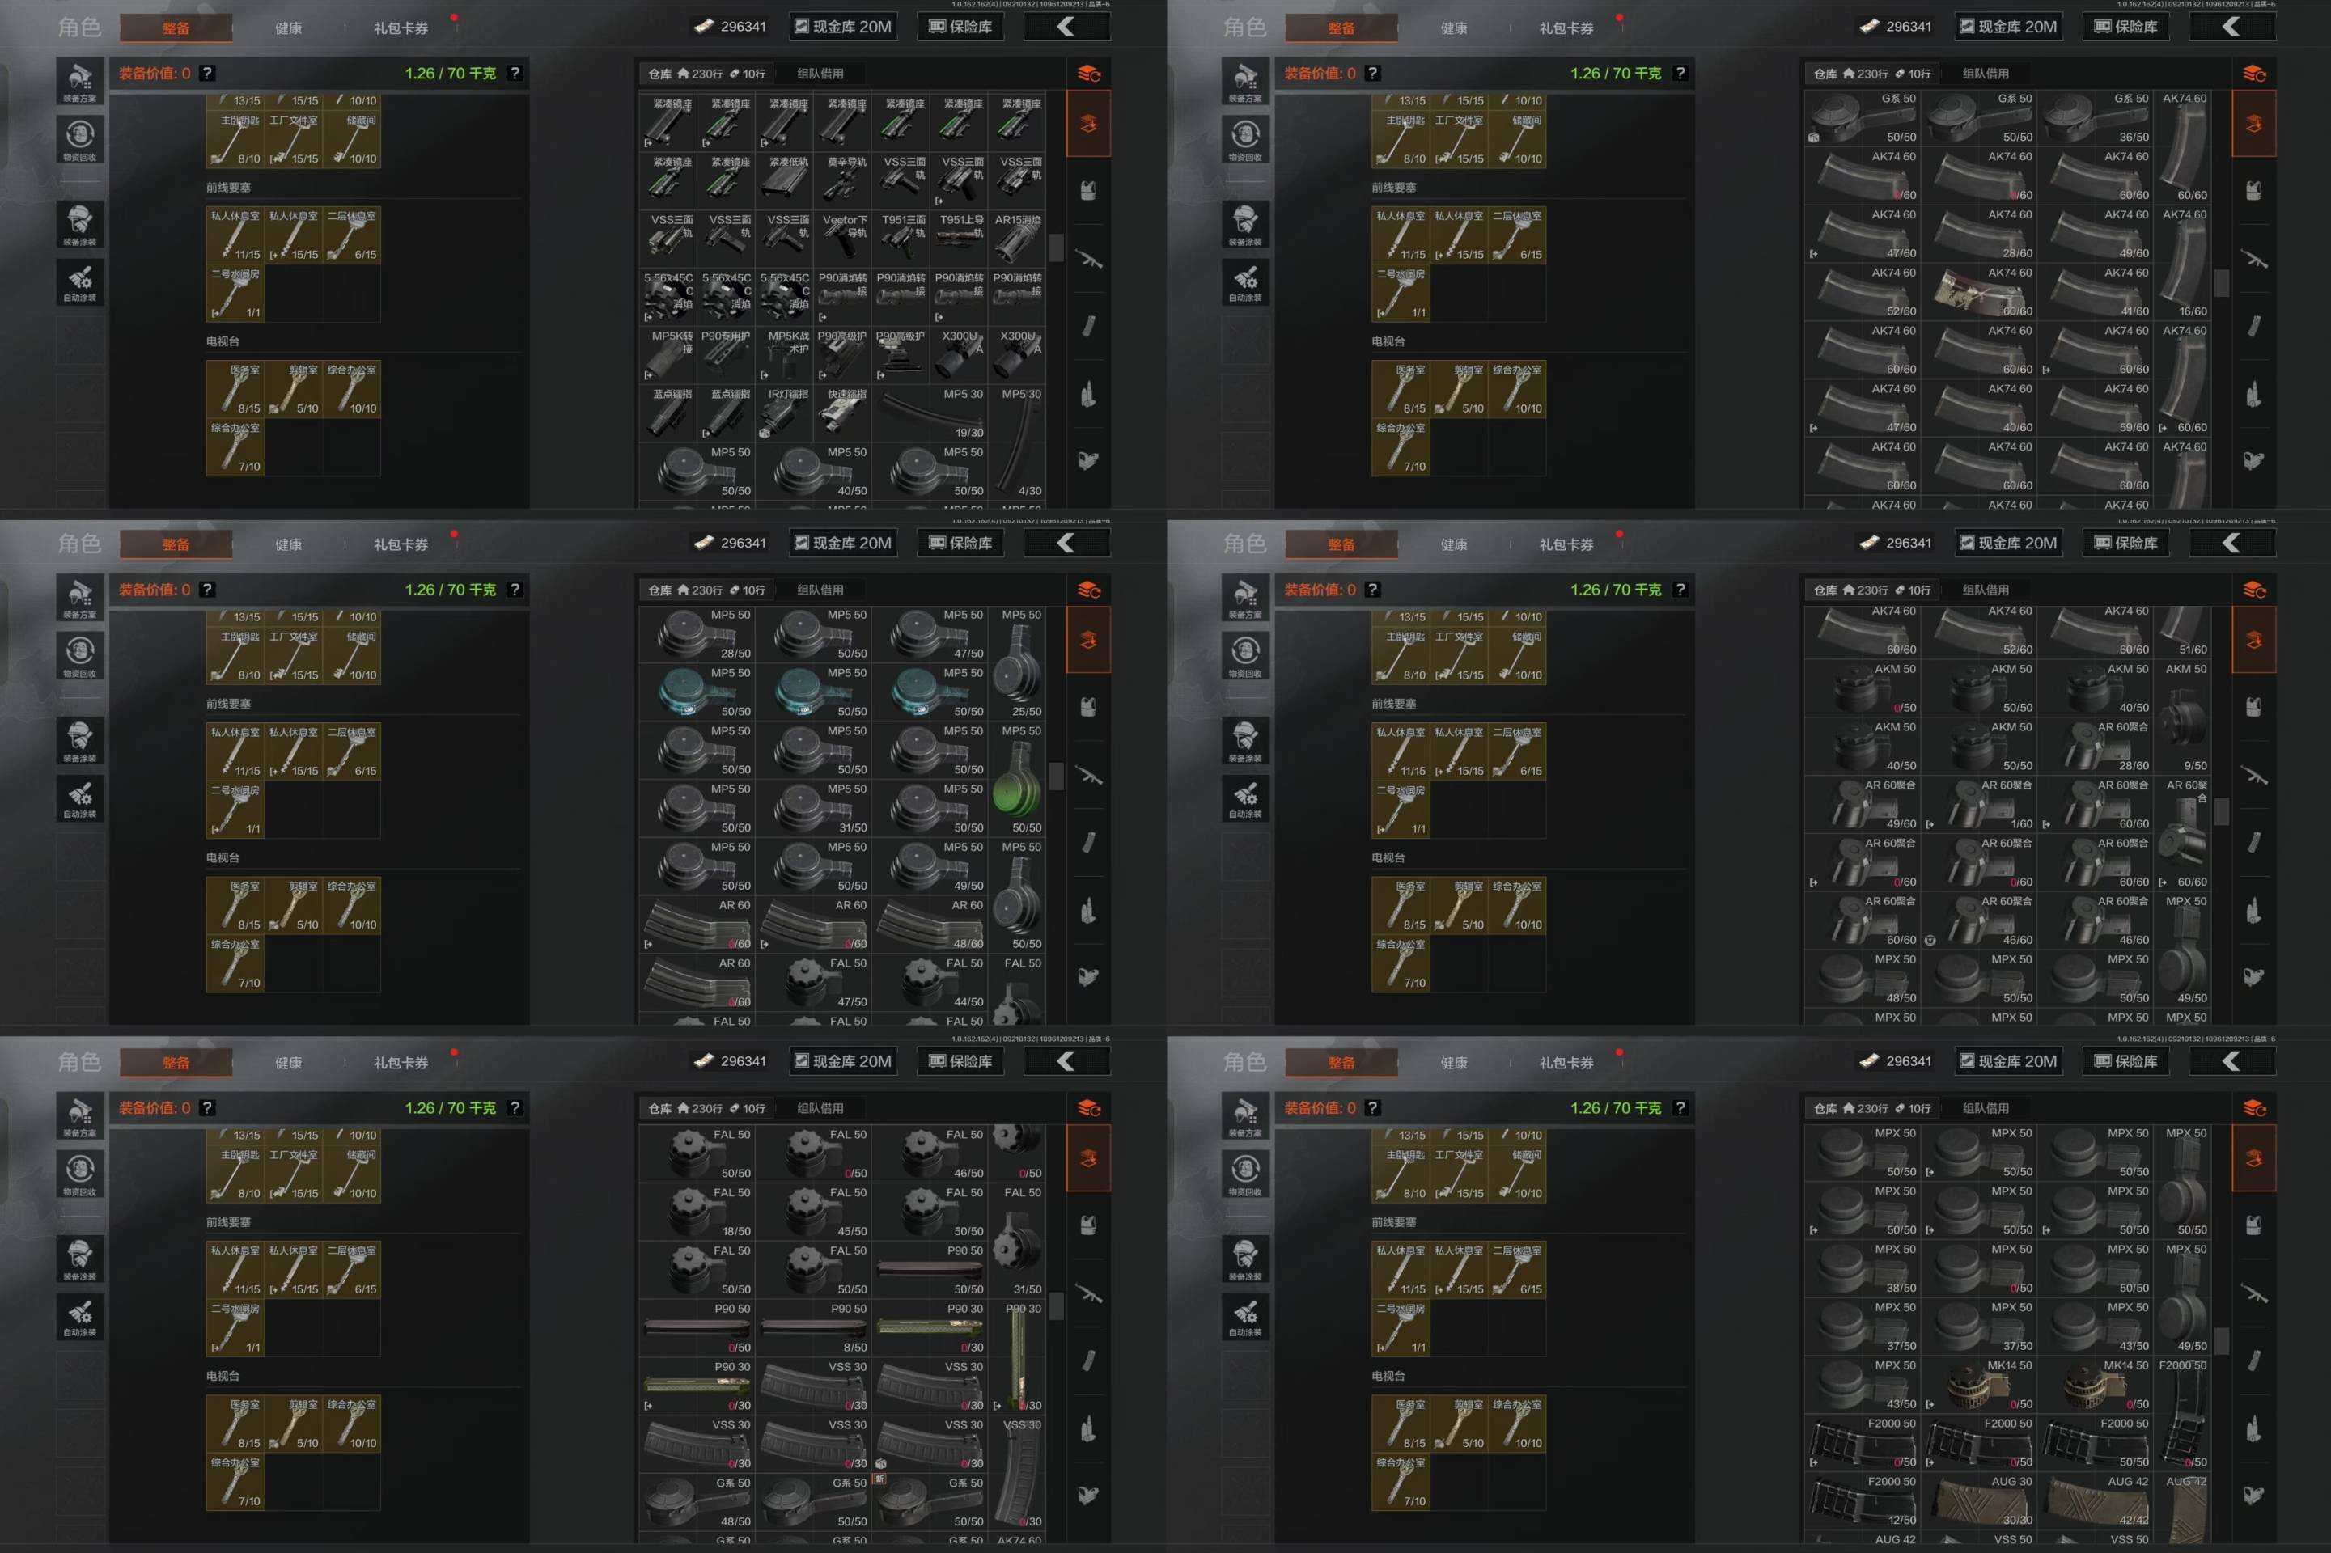
Task: Click AK74 60 magazine showing 28/60
Action: (1977, 234)
